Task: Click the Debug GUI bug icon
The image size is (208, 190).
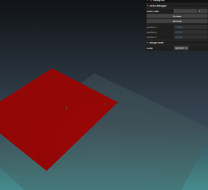Action: pos(151,1)
